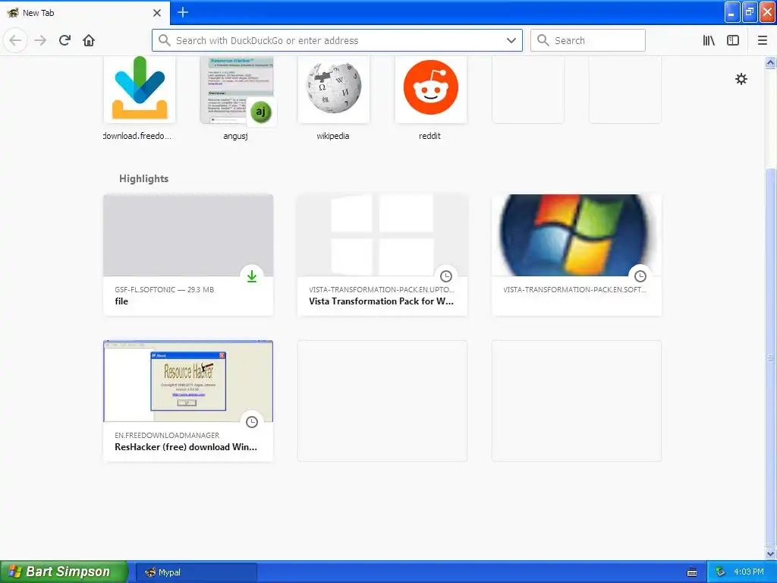Open the VISTA-TRANSFORMATION-PACK.EN.SOFT... highlight card
The height and width of the screenshot is (583, 777).
click(577, 255)
